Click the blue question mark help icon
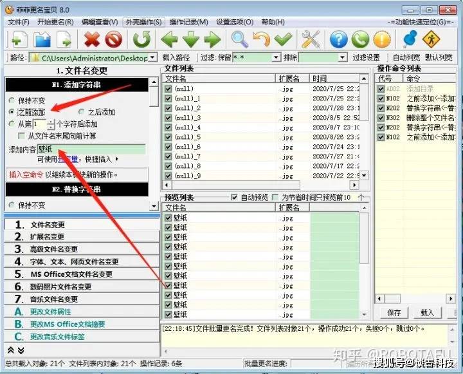The width and height of the screenshot is (463, 374). point(338,39)
